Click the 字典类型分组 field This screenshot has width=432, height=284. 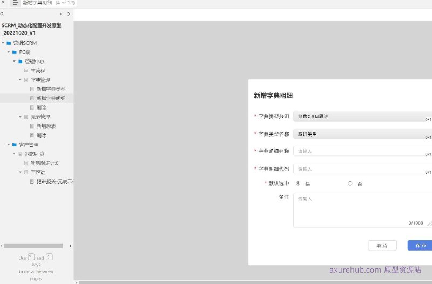[362, 117]
